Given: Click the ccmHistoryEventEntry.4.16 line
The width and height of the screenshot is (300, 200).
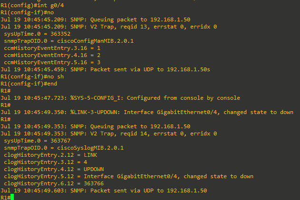Looking at the screenshot, I should coord(52,55).
